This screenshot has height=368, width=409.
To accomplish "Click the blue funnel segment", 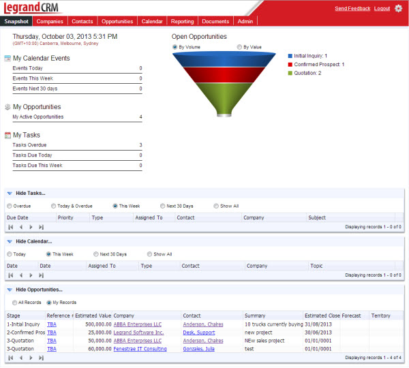I will pos(224,59).
